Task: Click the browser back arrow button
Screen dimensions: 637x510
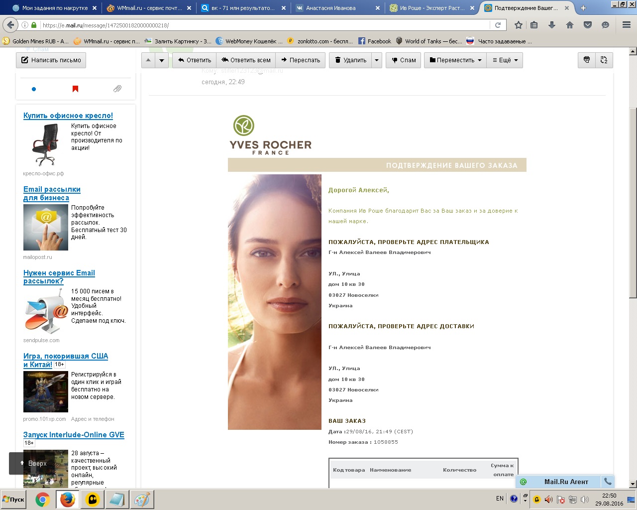Action: pos(10,25)
